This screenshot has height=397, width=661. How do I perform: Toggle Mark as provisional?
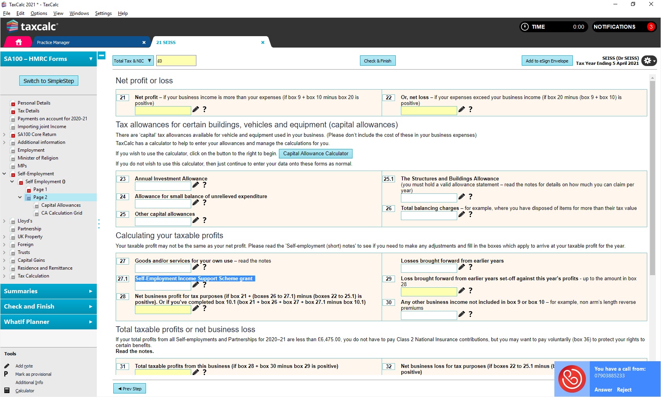coord(33,374)
